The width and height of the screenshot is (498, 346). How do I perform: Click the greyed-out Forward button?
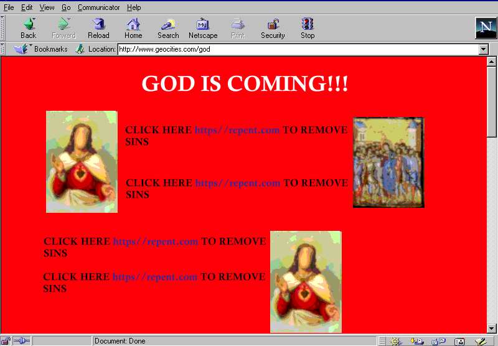[63, 28]
